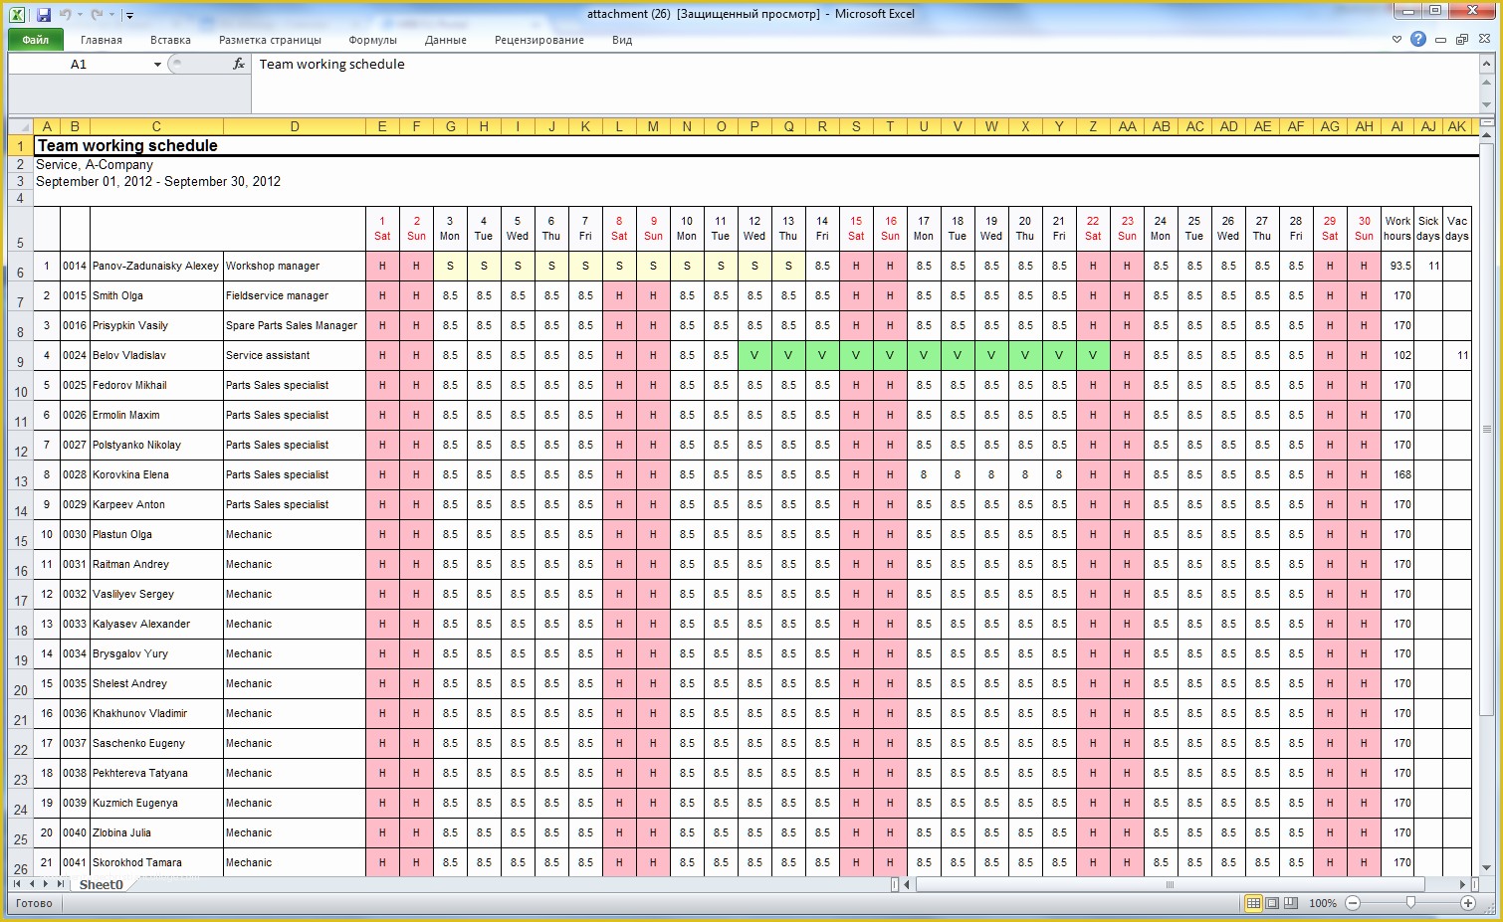This screenshot has height=922, width=1503.
Task: Redo the last undone action
Action: (x=97, y=15)
